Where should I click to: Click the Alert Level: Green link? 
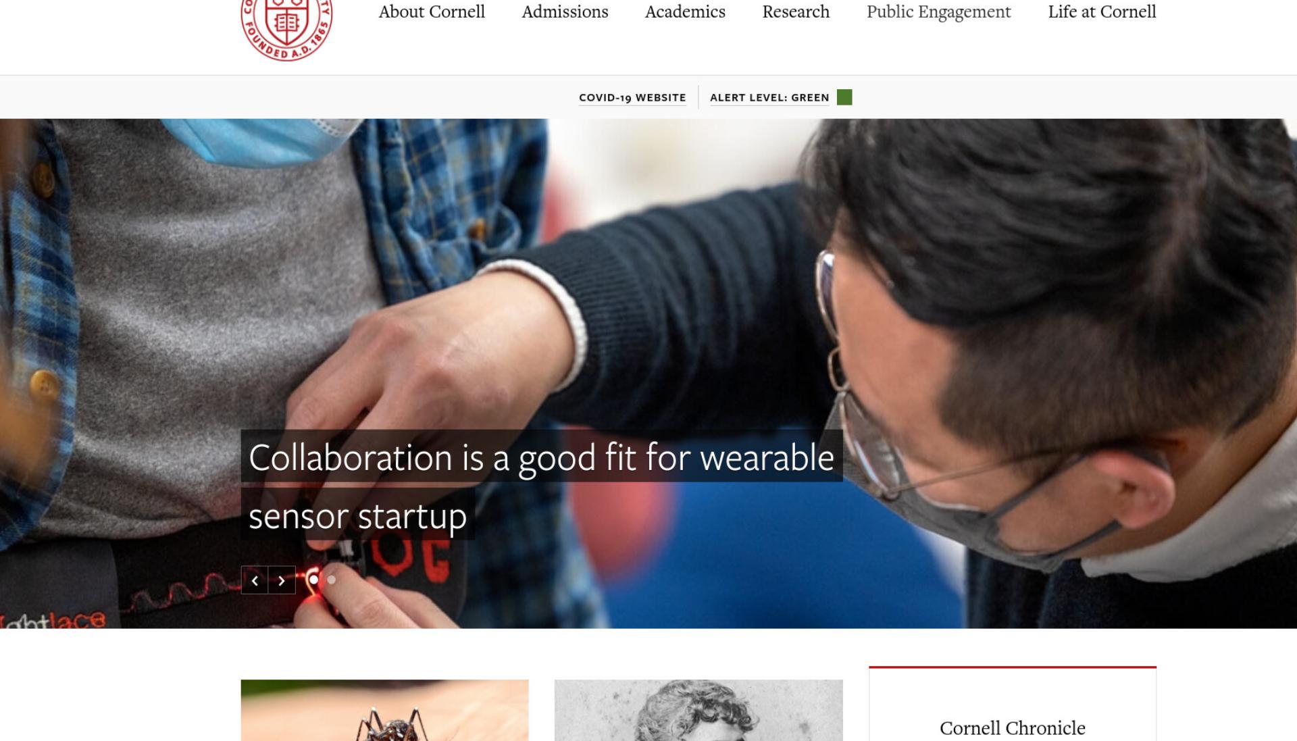coord(769,97)
